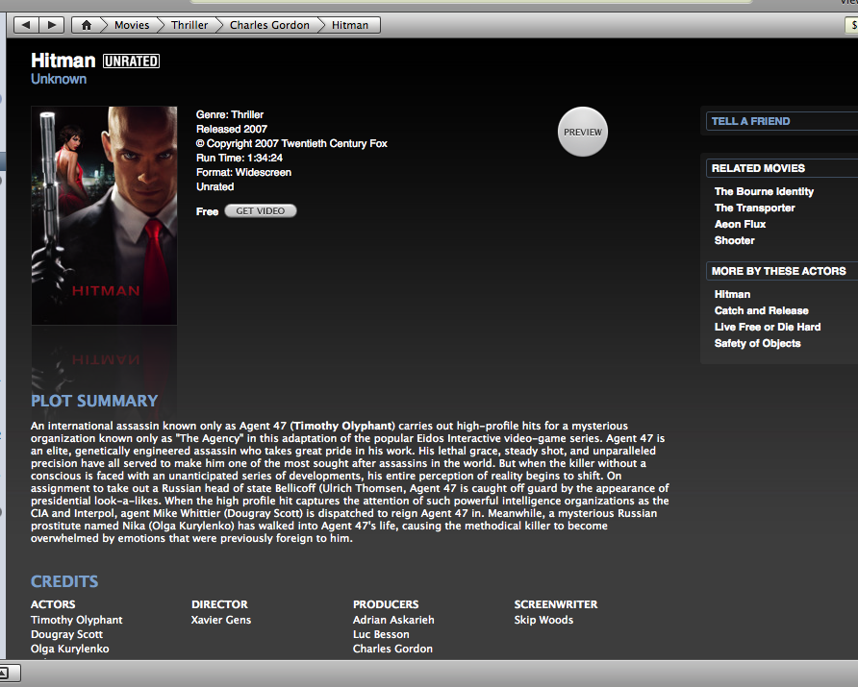858x687 pixels.
Task: Open the Thriller breadcrumb
Action: (x=189, y=25)
